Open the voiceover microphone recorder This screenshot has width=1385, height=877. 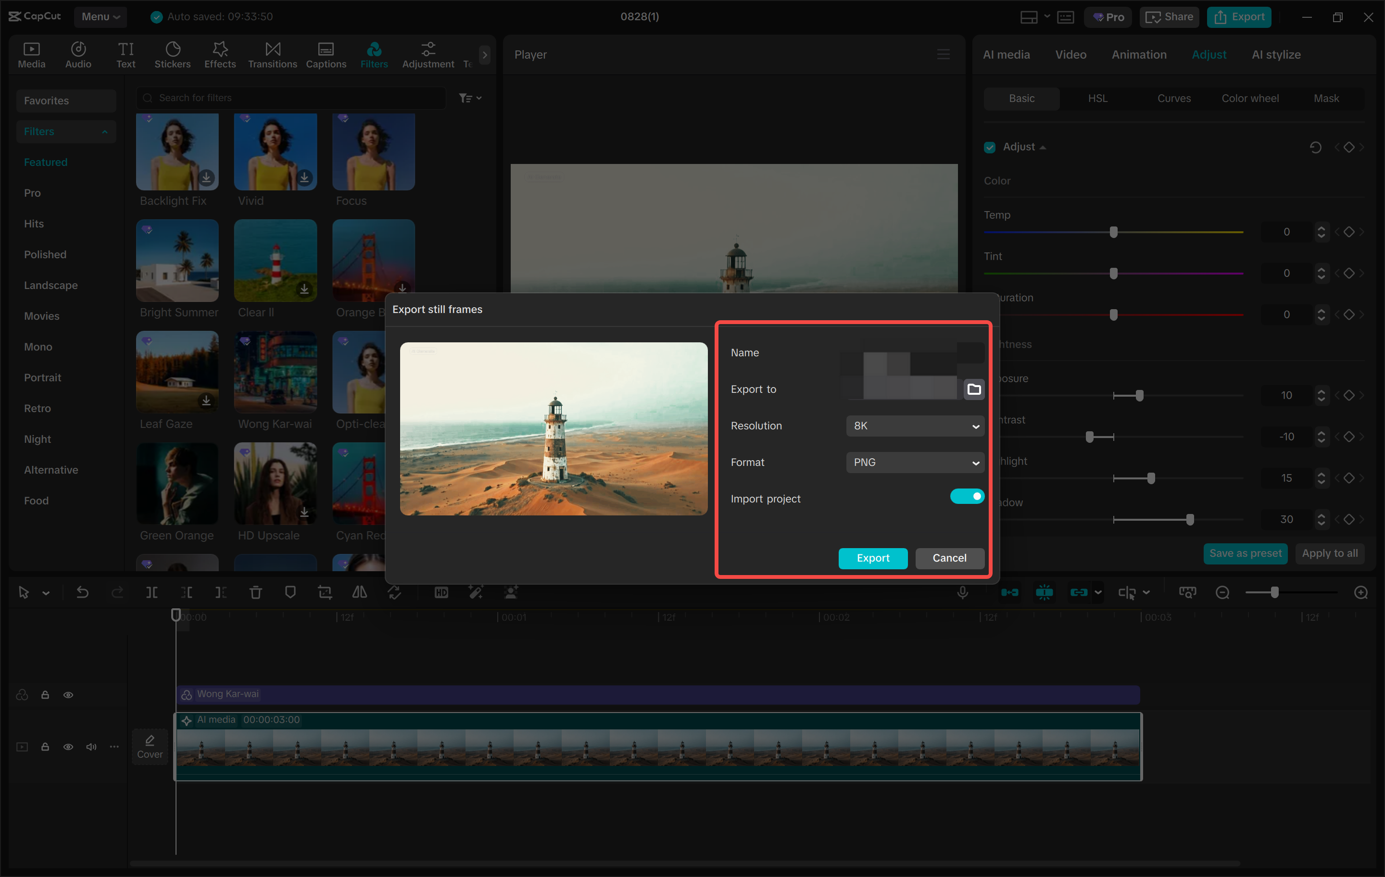[962, 592]
